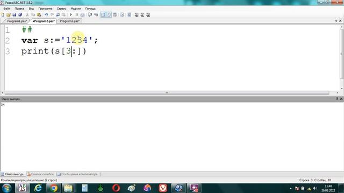Open the Список ошибок tab

[40, 174]
